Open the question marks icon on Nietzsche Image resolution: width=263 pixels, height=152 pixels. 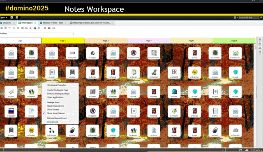[174, 111]
